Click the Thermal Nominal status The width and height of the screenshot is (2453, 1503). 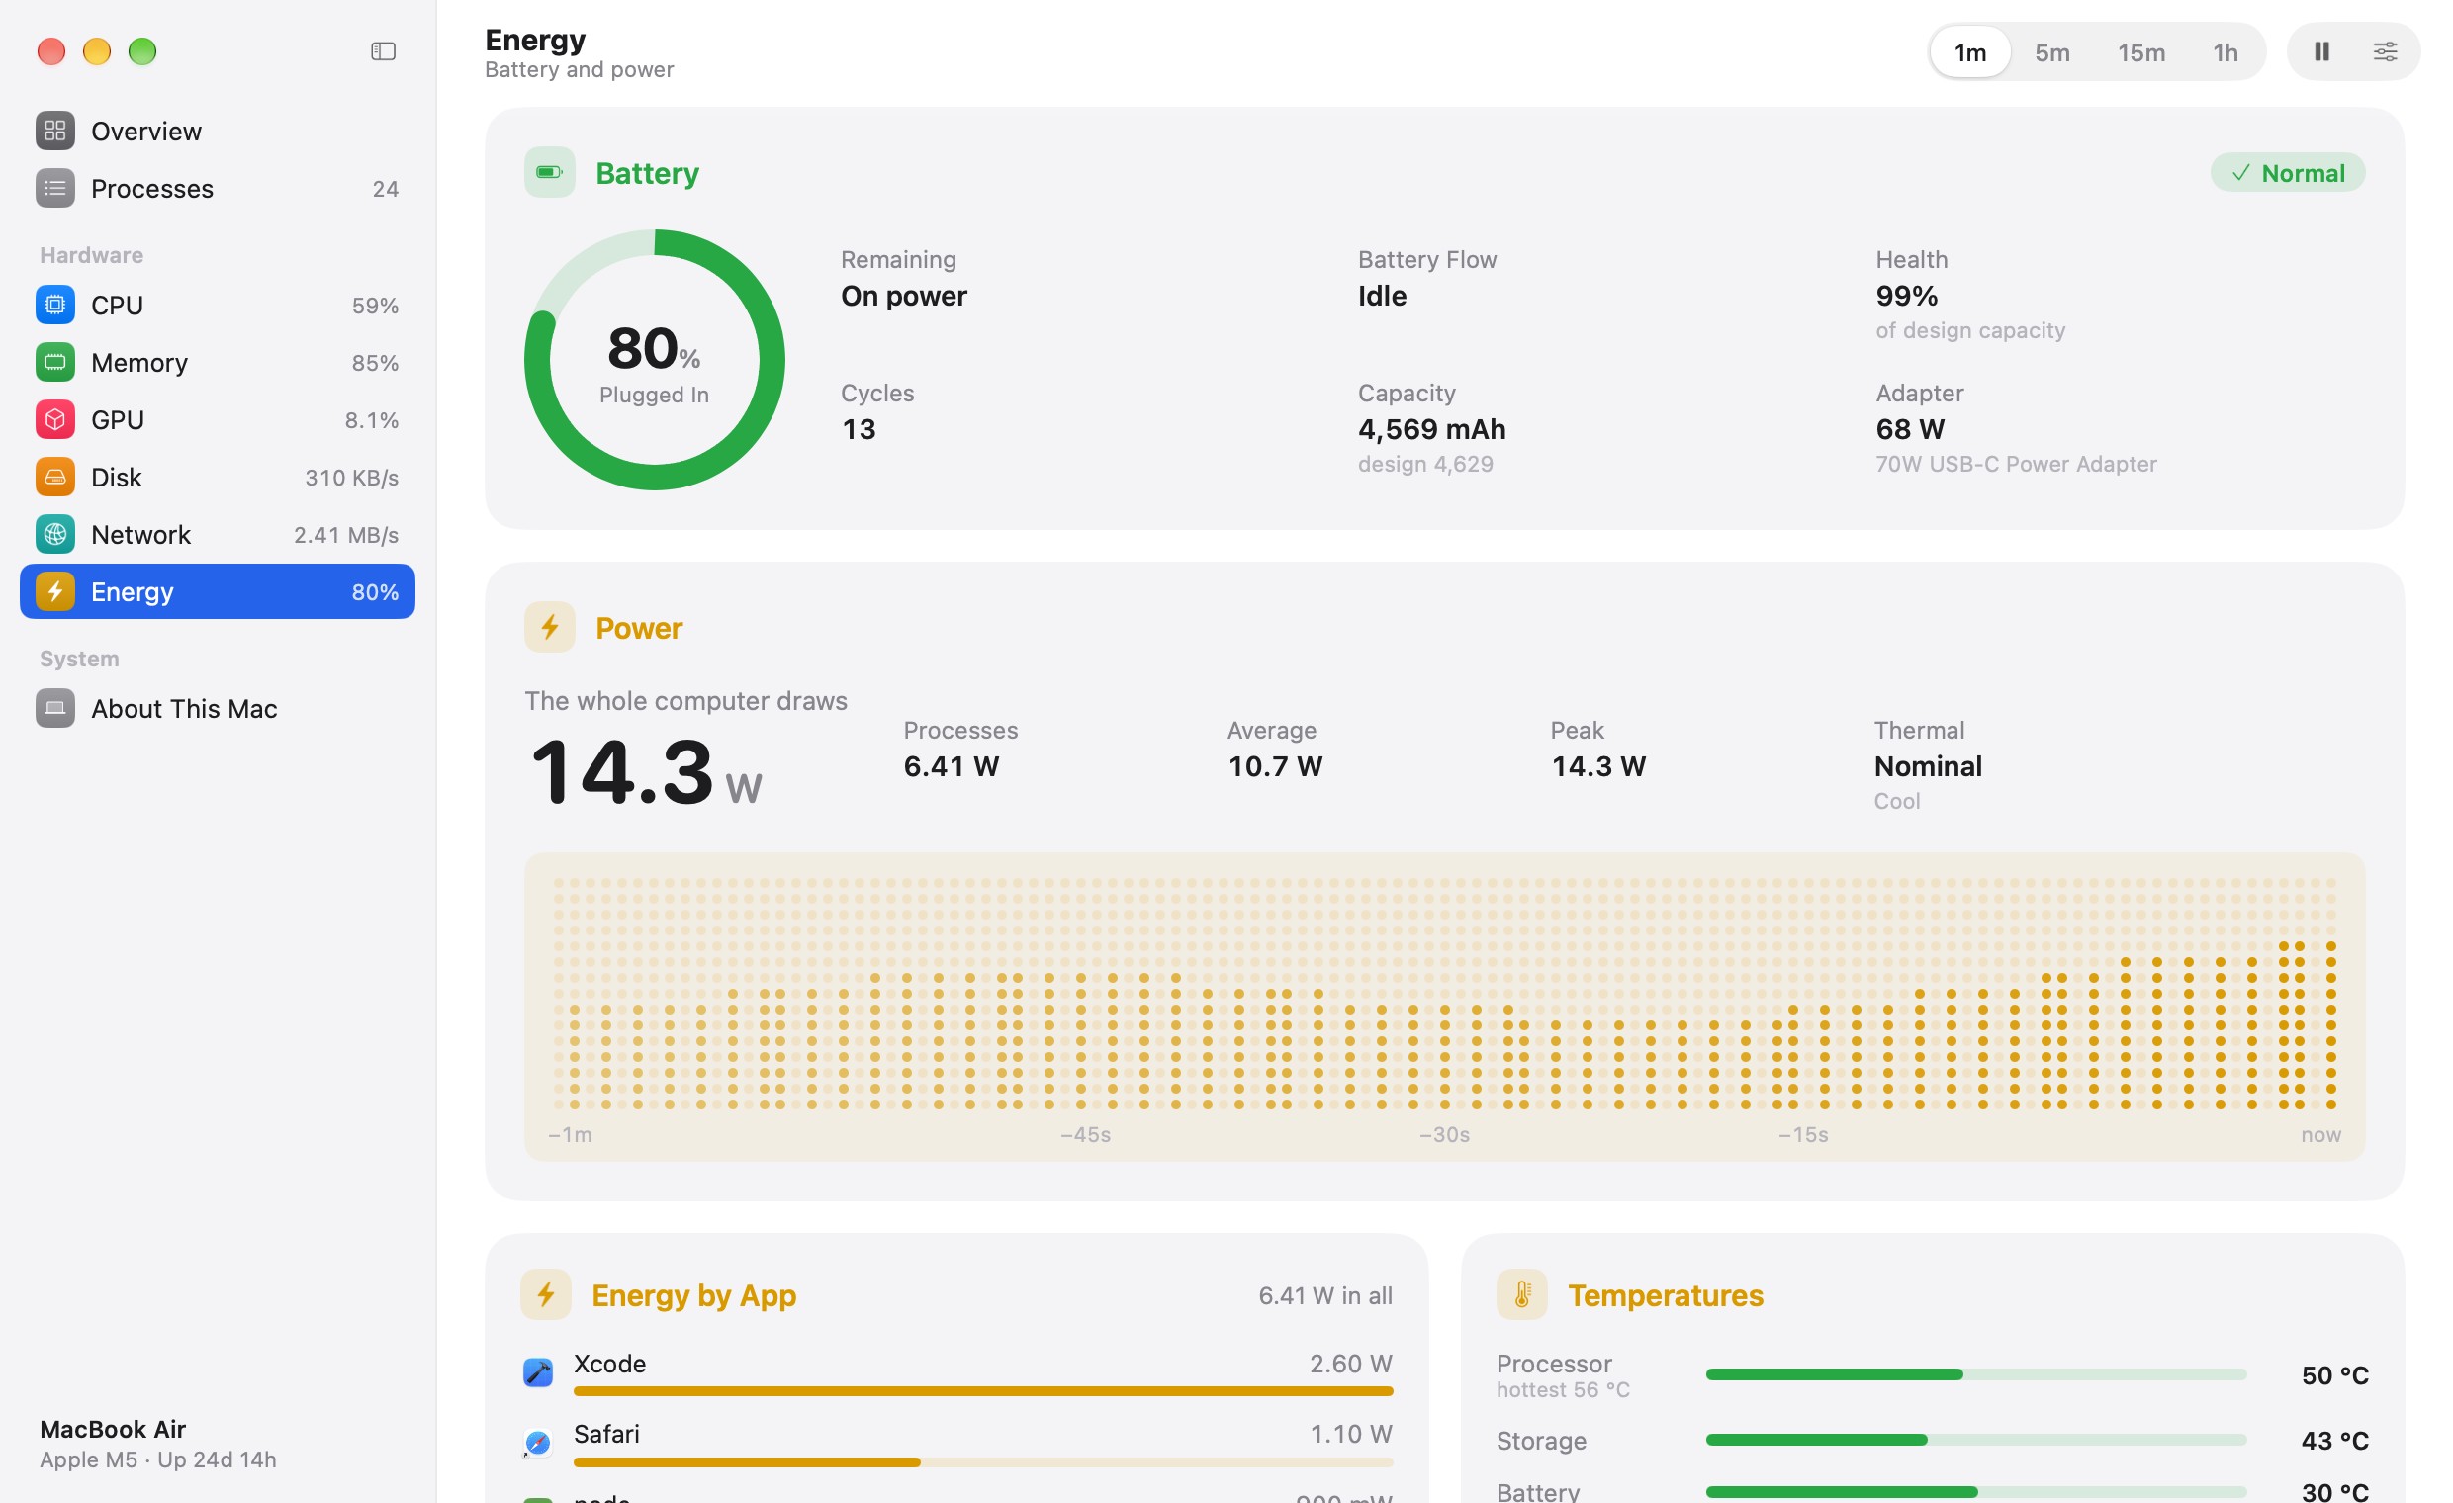pyautogui.click(x=1928, y=766)
